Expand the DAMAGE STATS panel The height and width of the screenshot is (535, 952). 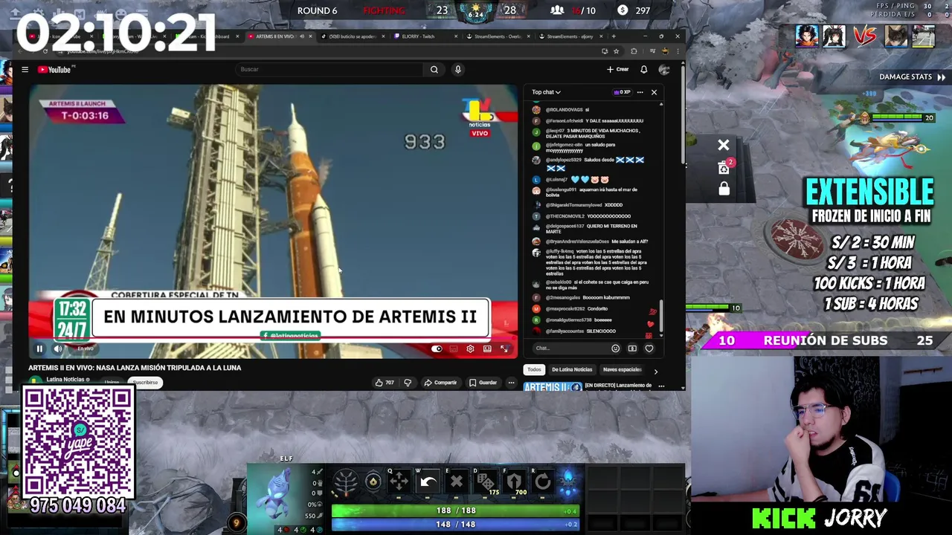912,77
